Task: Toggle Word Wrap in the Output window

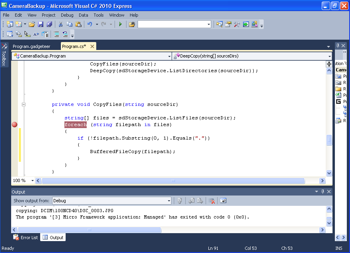Action: [x=223, y=201]
